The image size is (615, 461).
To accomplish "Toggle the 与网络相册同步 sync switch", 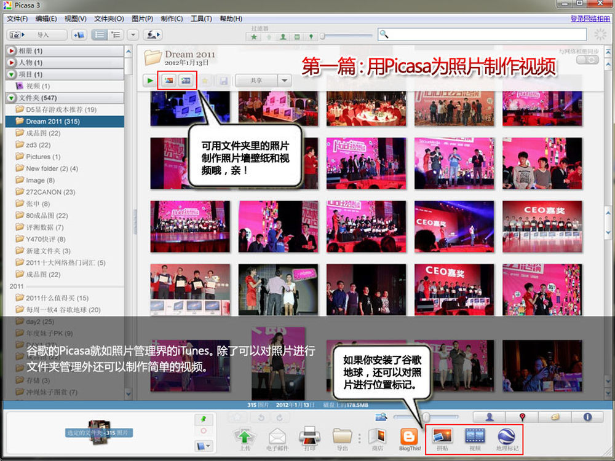I will pos(587,60).
